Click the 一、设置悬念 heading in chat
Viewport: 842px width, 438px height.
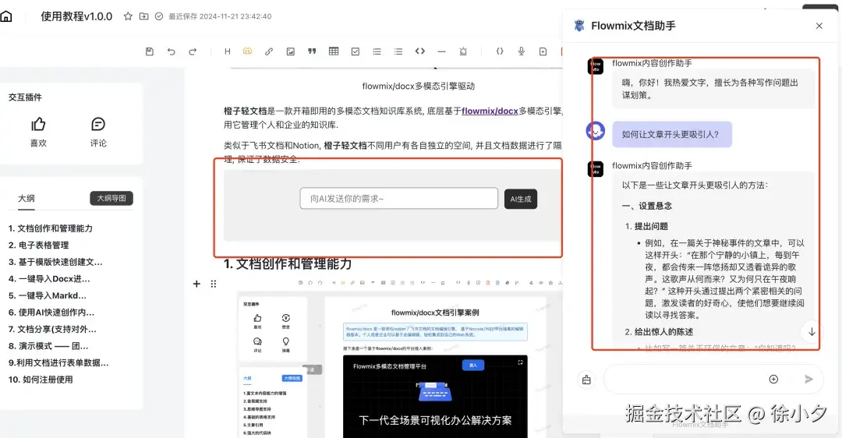[x=647, y=206]
